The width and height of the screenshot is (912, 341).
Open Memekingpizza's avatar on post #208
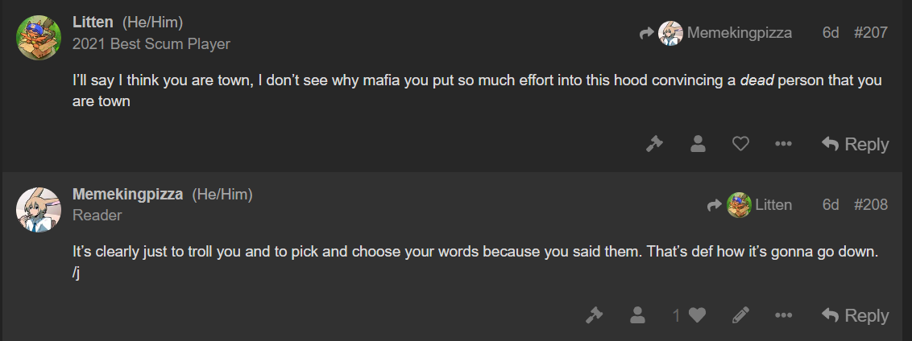point(39,210)
